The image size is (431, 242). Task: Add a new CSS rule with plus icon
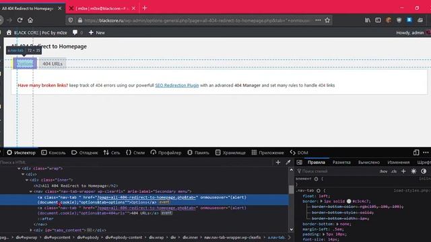point(403,171)
